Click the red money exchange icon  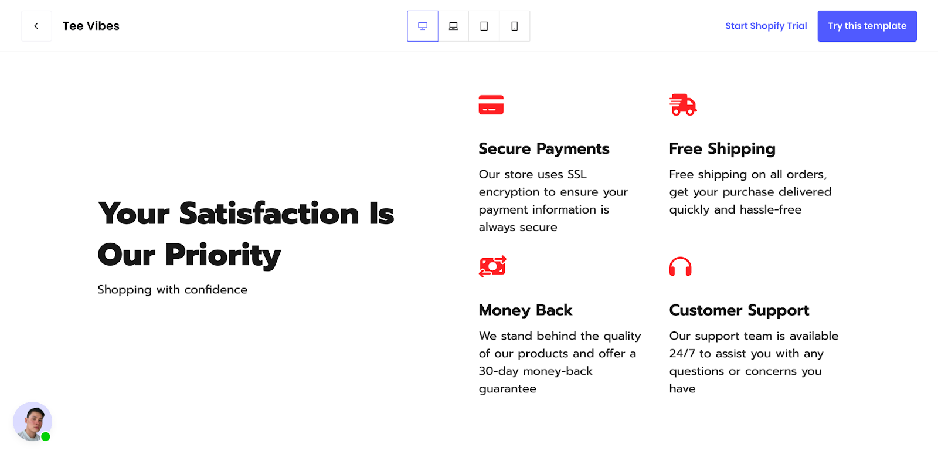click(x=492, y=266)
